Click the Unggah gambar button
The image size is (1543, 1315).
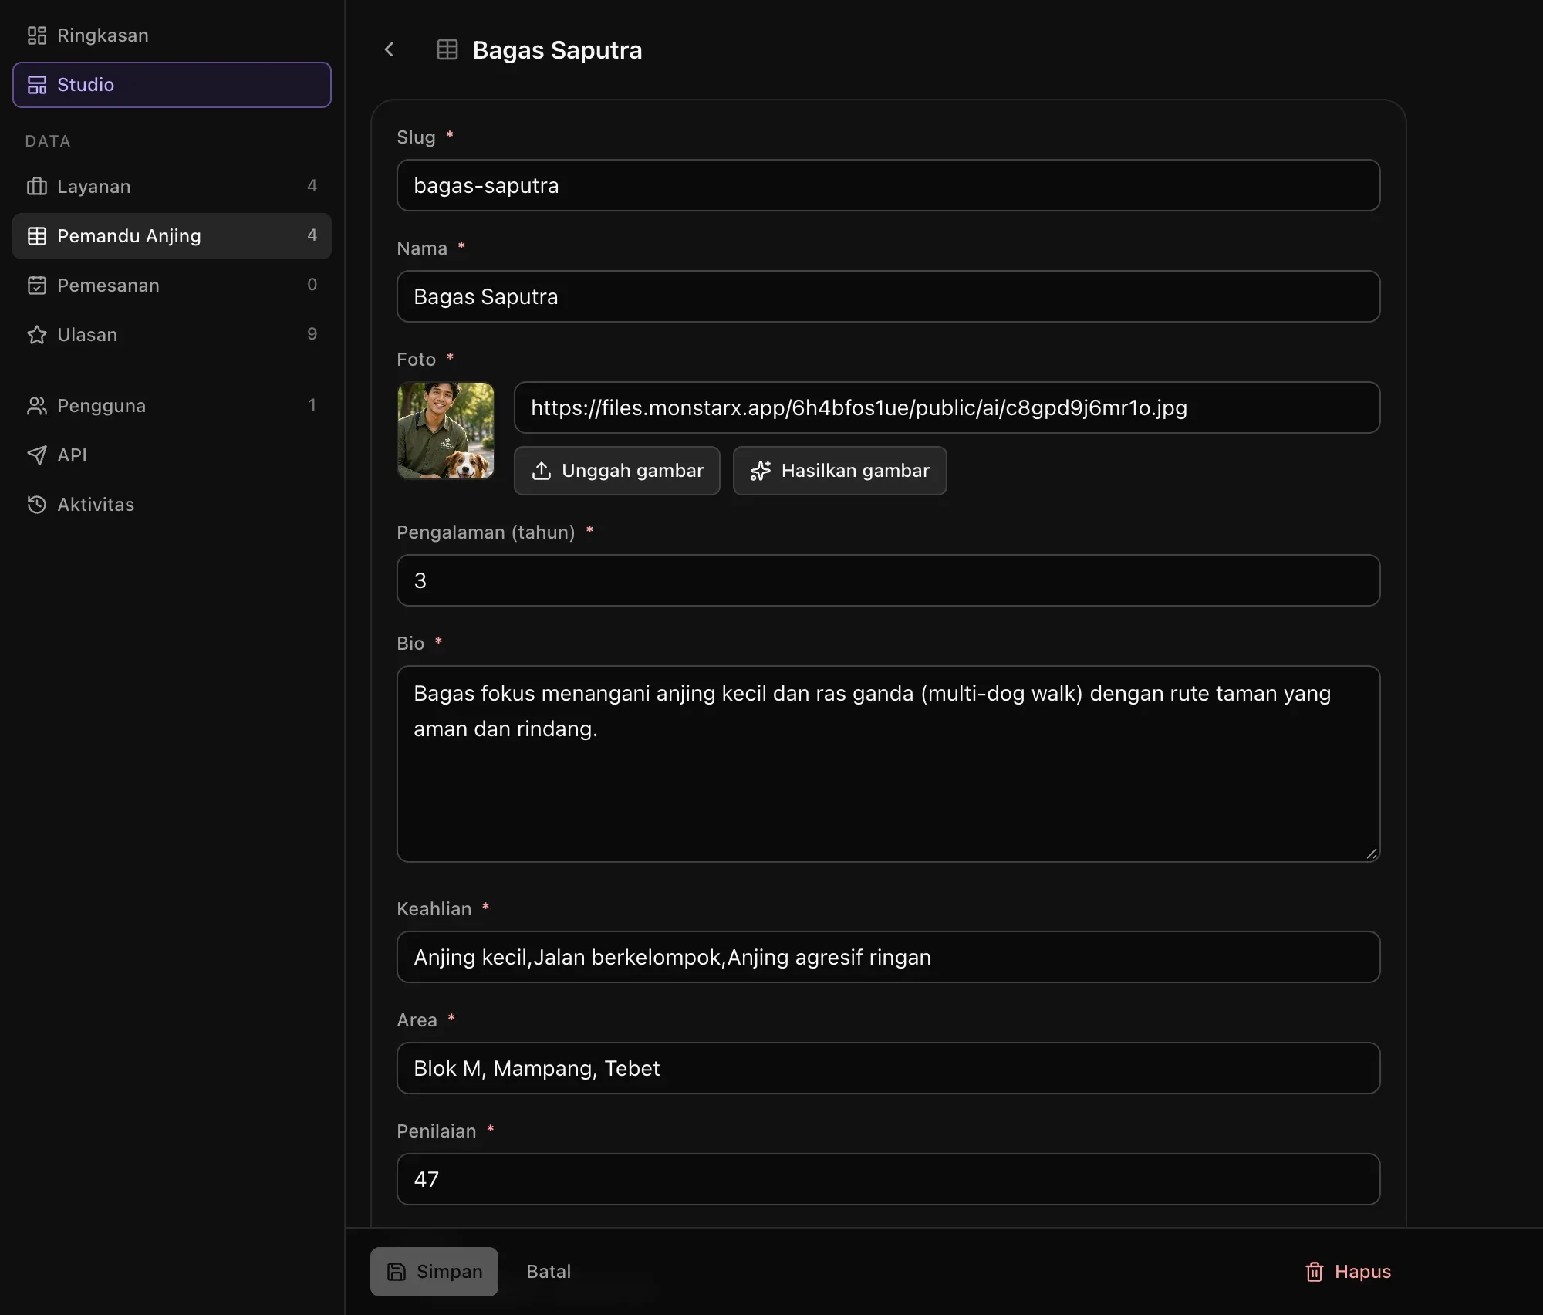617,471
